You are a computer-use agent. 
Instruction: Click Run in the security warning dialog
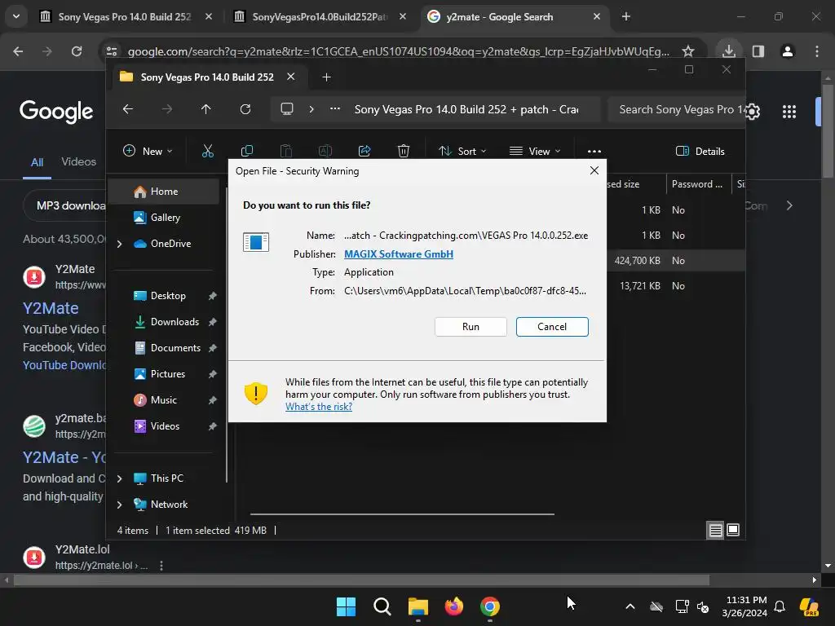click(471, 327)
